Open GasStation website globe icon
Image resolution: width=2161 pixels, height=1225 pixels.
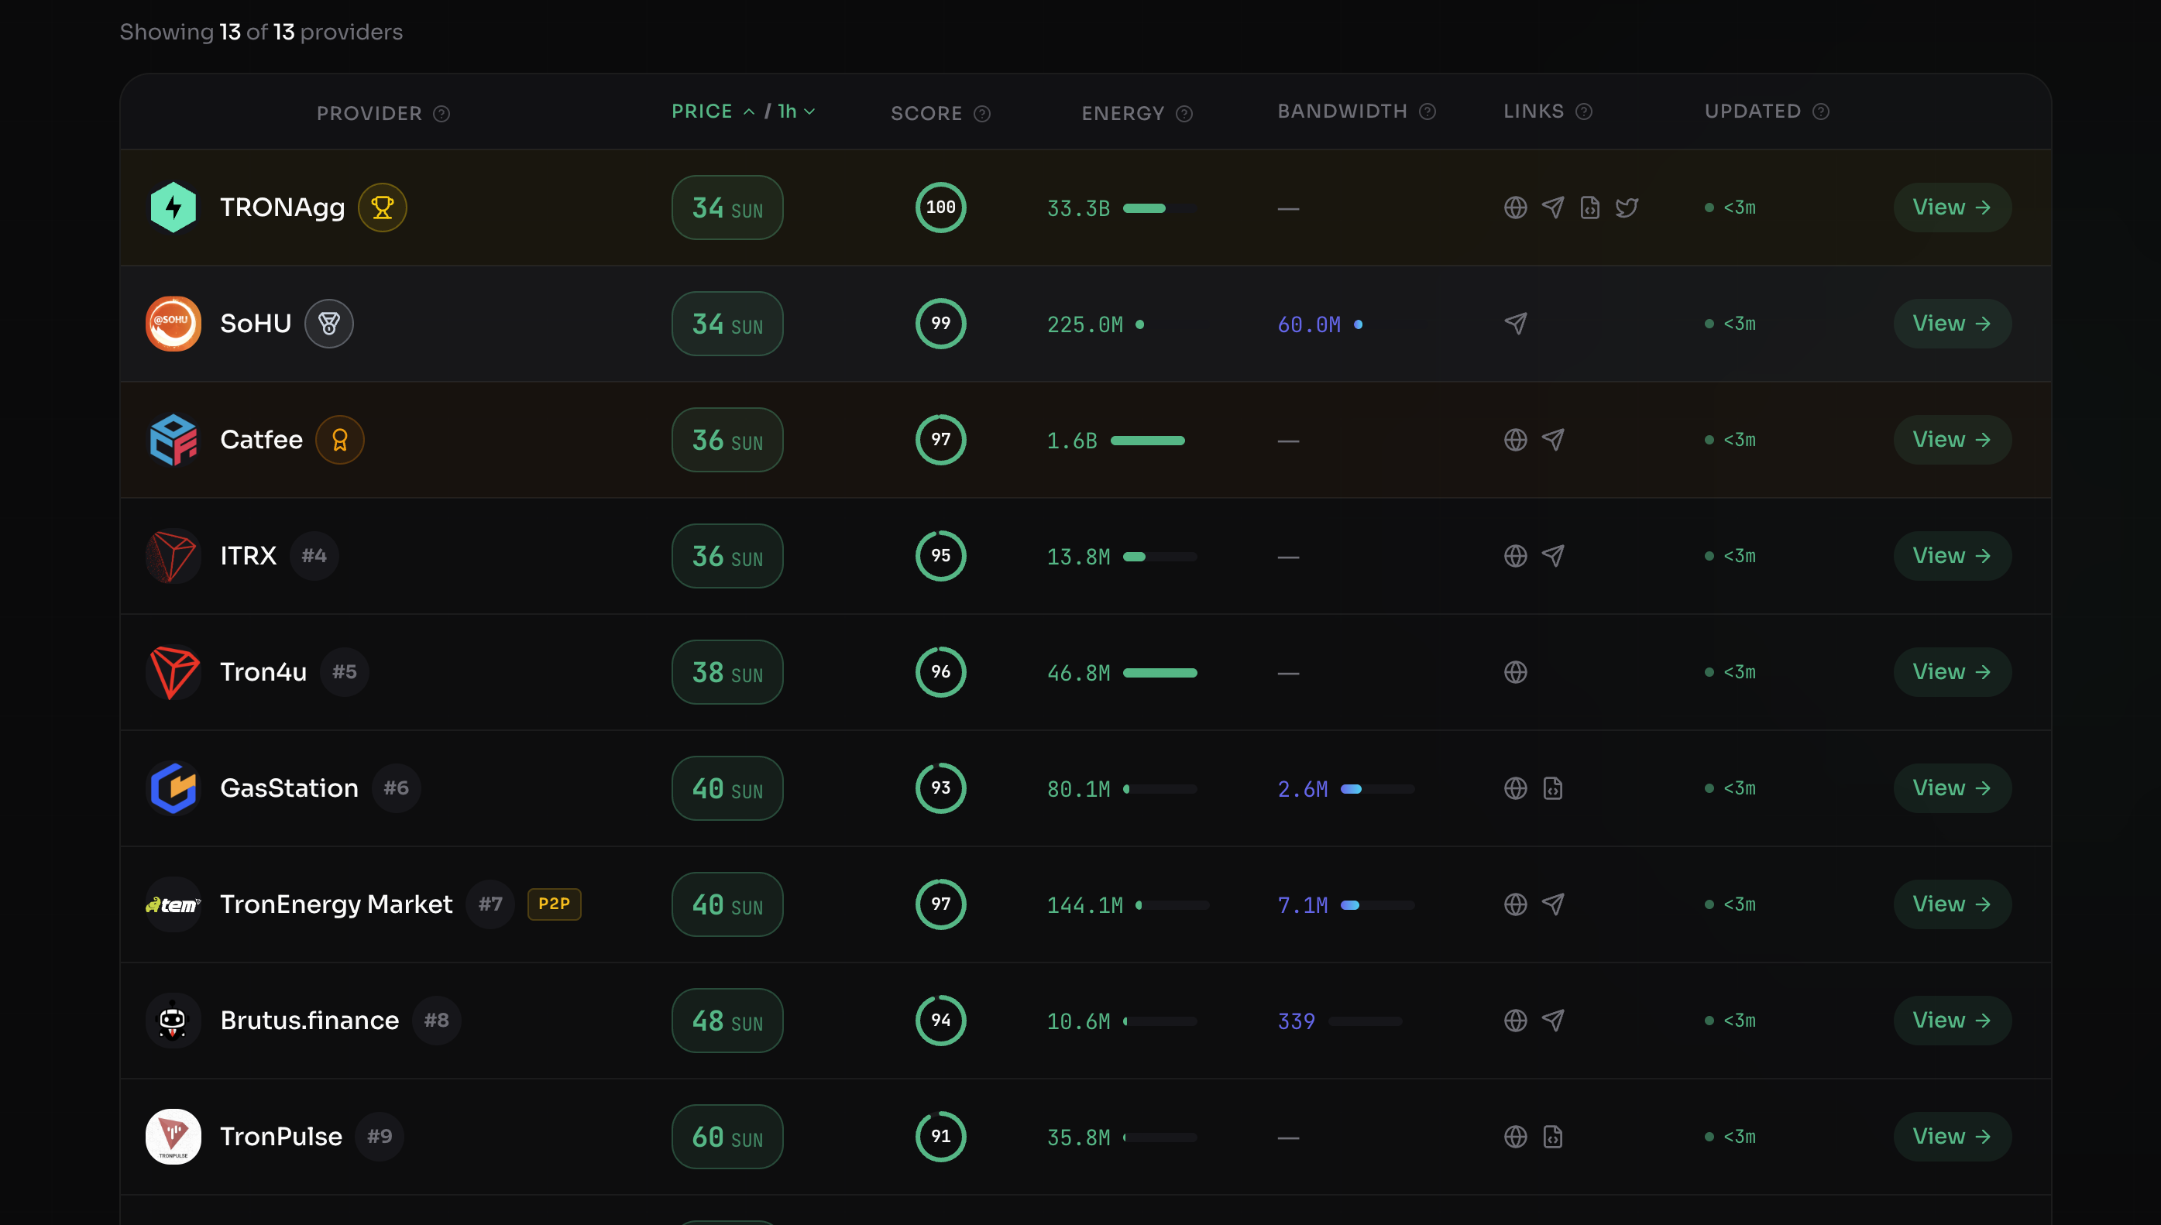click(x=1515, y=787)
